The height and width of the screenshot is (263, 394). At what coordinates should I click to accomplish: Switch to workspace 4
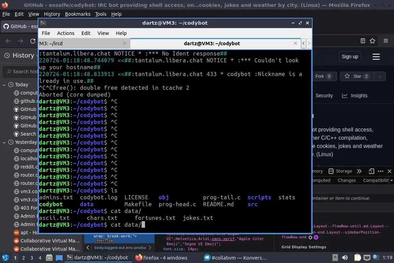(40, 258)
